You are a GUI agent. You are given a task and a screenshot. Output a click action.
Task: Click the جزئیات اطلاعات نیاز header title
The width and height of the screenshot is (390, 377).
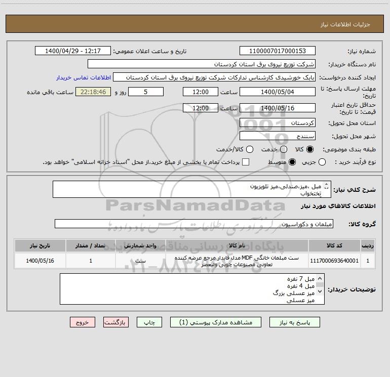click(x=345, y=24)
